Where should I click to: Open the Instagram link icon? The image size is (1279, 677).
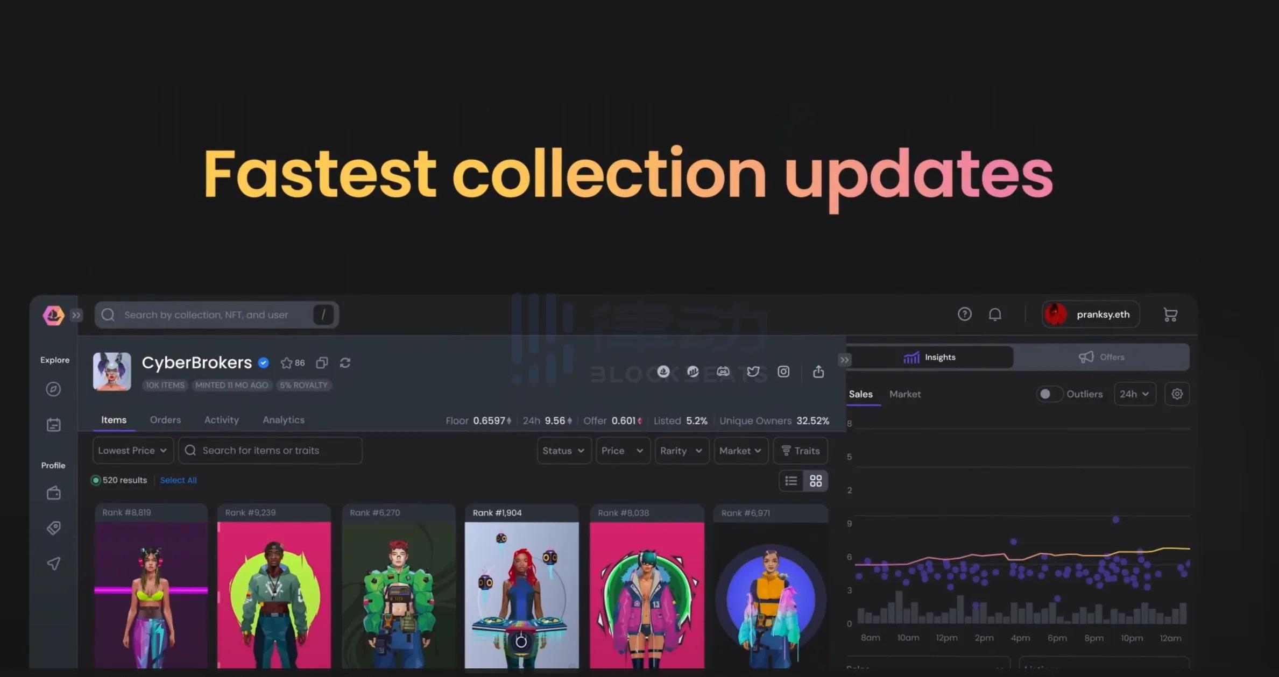point(783,372)
